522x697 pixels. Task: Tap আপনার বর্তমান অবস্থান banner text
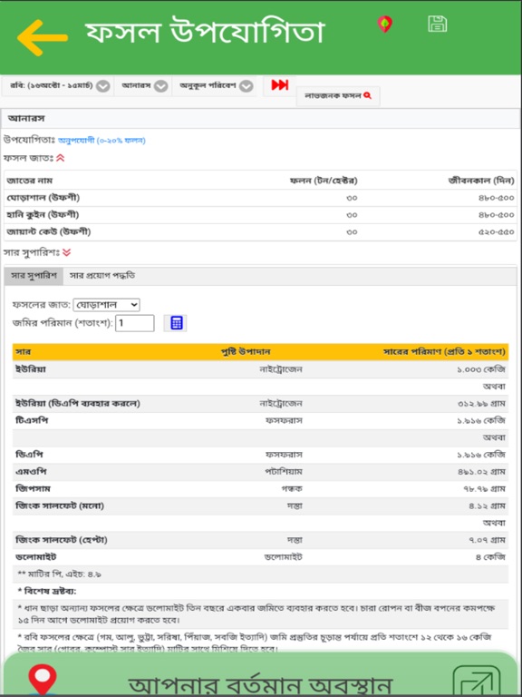tap(261, 685)
